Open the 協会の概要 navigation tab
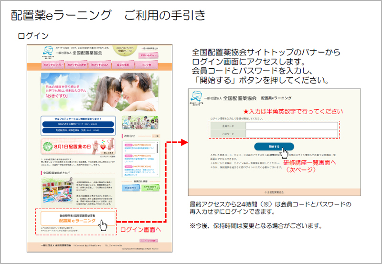 pyautogui.click(x=123, y=65)
